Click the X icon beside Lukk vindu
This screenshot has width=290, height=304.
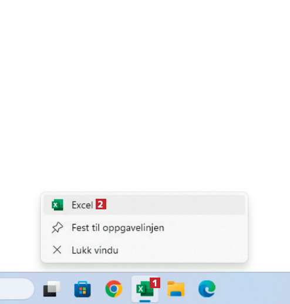pos(57,250)
